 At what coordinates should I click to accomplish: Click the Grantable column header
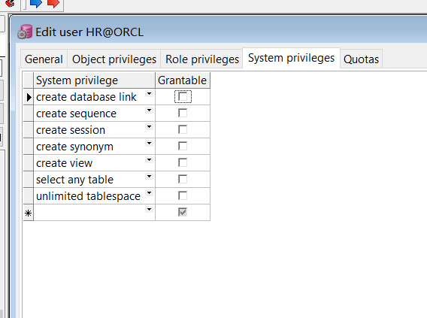click(x=183, y=80)
